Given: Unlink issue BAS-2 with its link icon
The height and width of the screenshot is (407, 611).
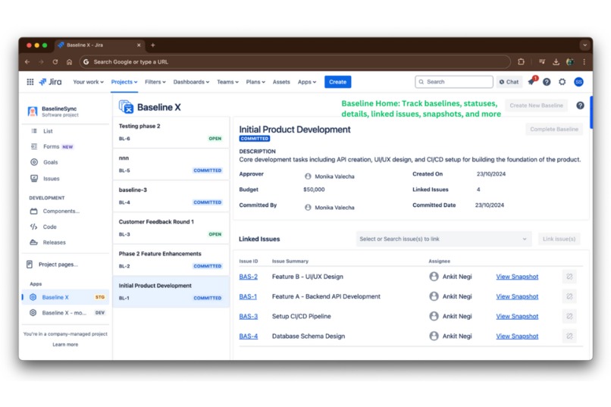Looking at the screenshot, I should click(x=569, y=277).
